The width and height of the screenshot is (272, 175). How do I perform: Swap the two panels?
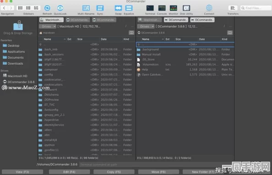118,8
